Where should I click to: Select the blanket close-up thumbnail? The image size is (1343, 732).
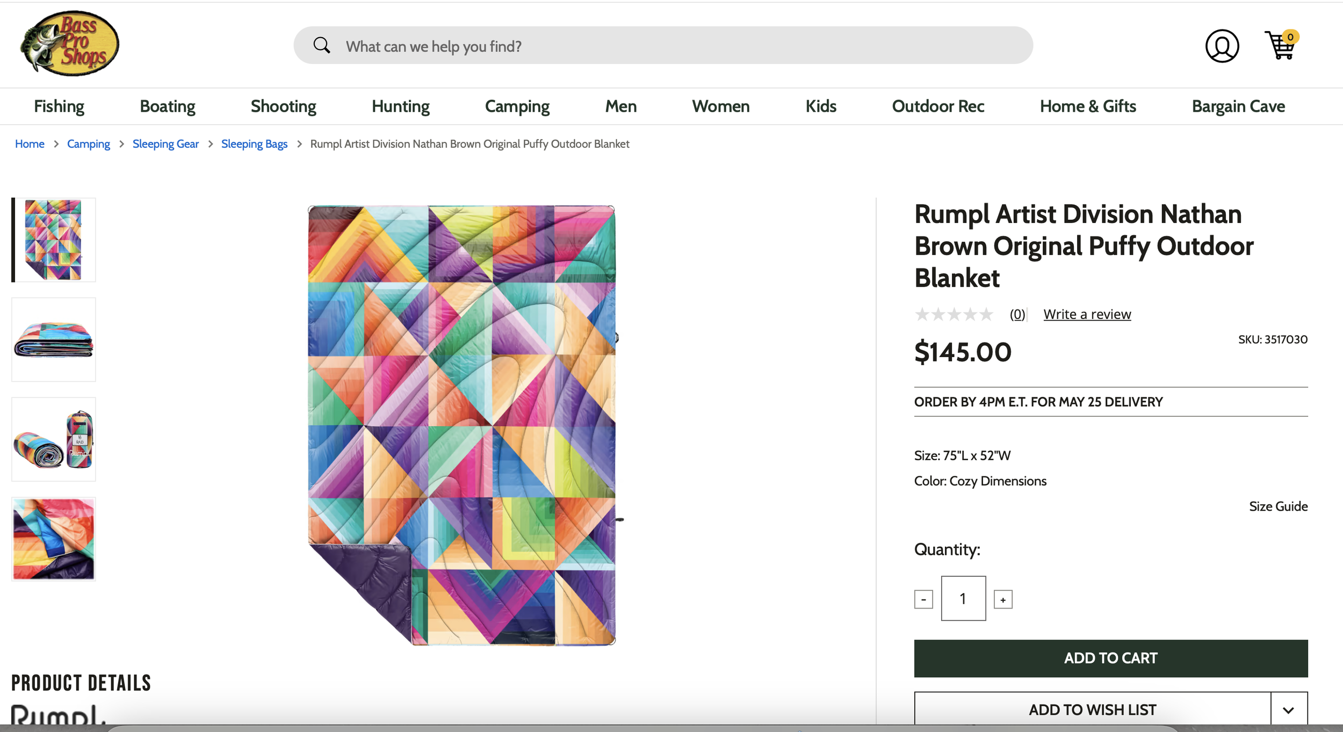tap(54, 539)
